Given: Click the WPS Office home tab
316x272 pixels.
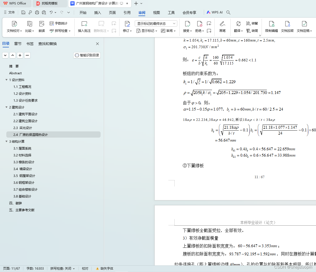Looking at the screenshot, I should pos(15,3).
